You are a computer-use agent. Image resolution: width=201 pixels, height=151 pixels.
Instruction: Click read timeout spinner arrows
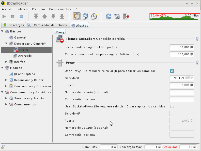pyautogui.click(x=192, y=47)
